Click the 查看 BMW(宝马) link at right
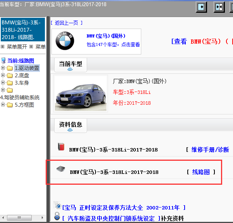Viewport: 233px width, 223px height. click(x=202, y=41)
